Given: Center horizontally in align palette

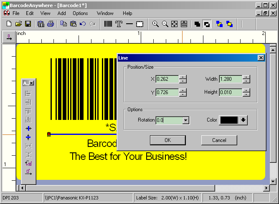Looking at the screenshot, I should 28,128.
